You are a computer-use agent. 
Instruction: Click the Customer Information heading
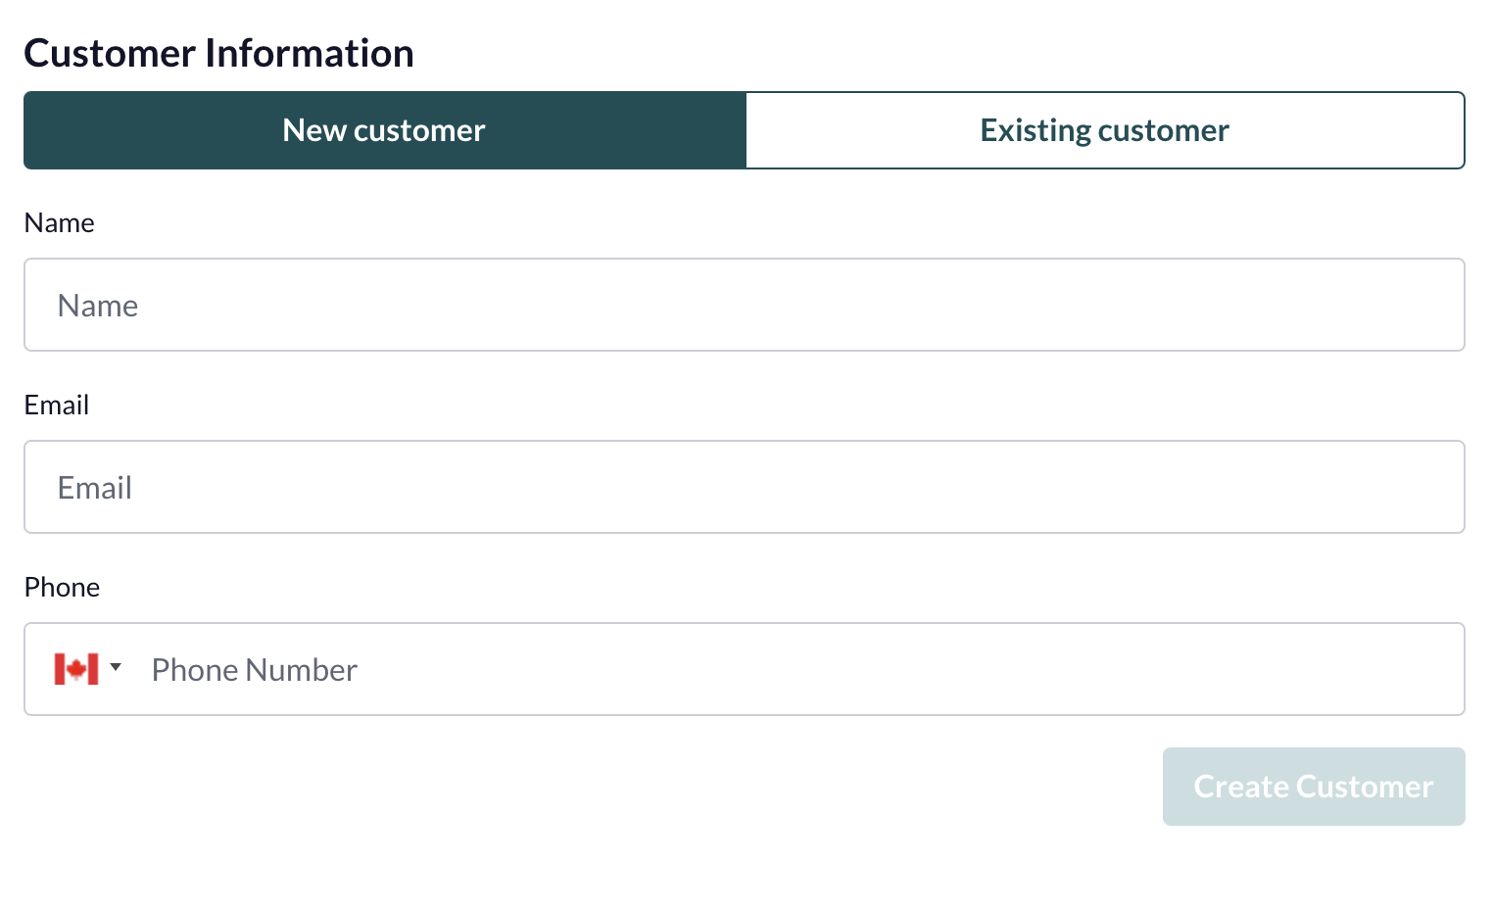[x=218, y=53]
